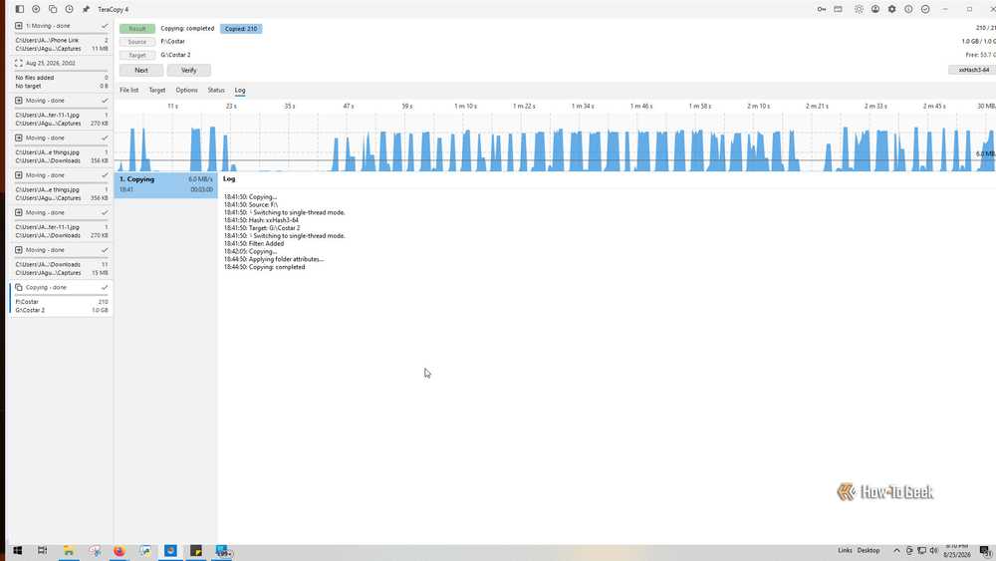This screenshot has height=561, width=996.
Task: Select the Log tab
Action: click(239, 91)
